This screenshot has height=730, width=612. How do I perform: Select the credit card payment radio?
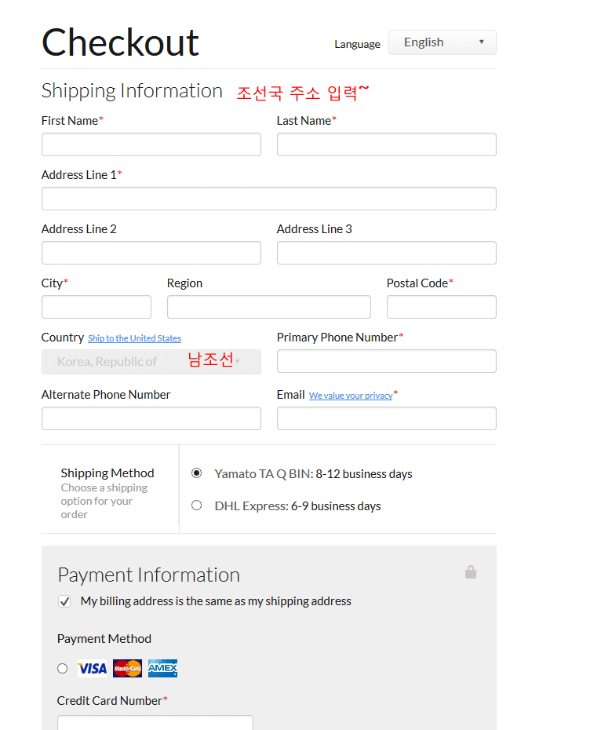[63, 669]
